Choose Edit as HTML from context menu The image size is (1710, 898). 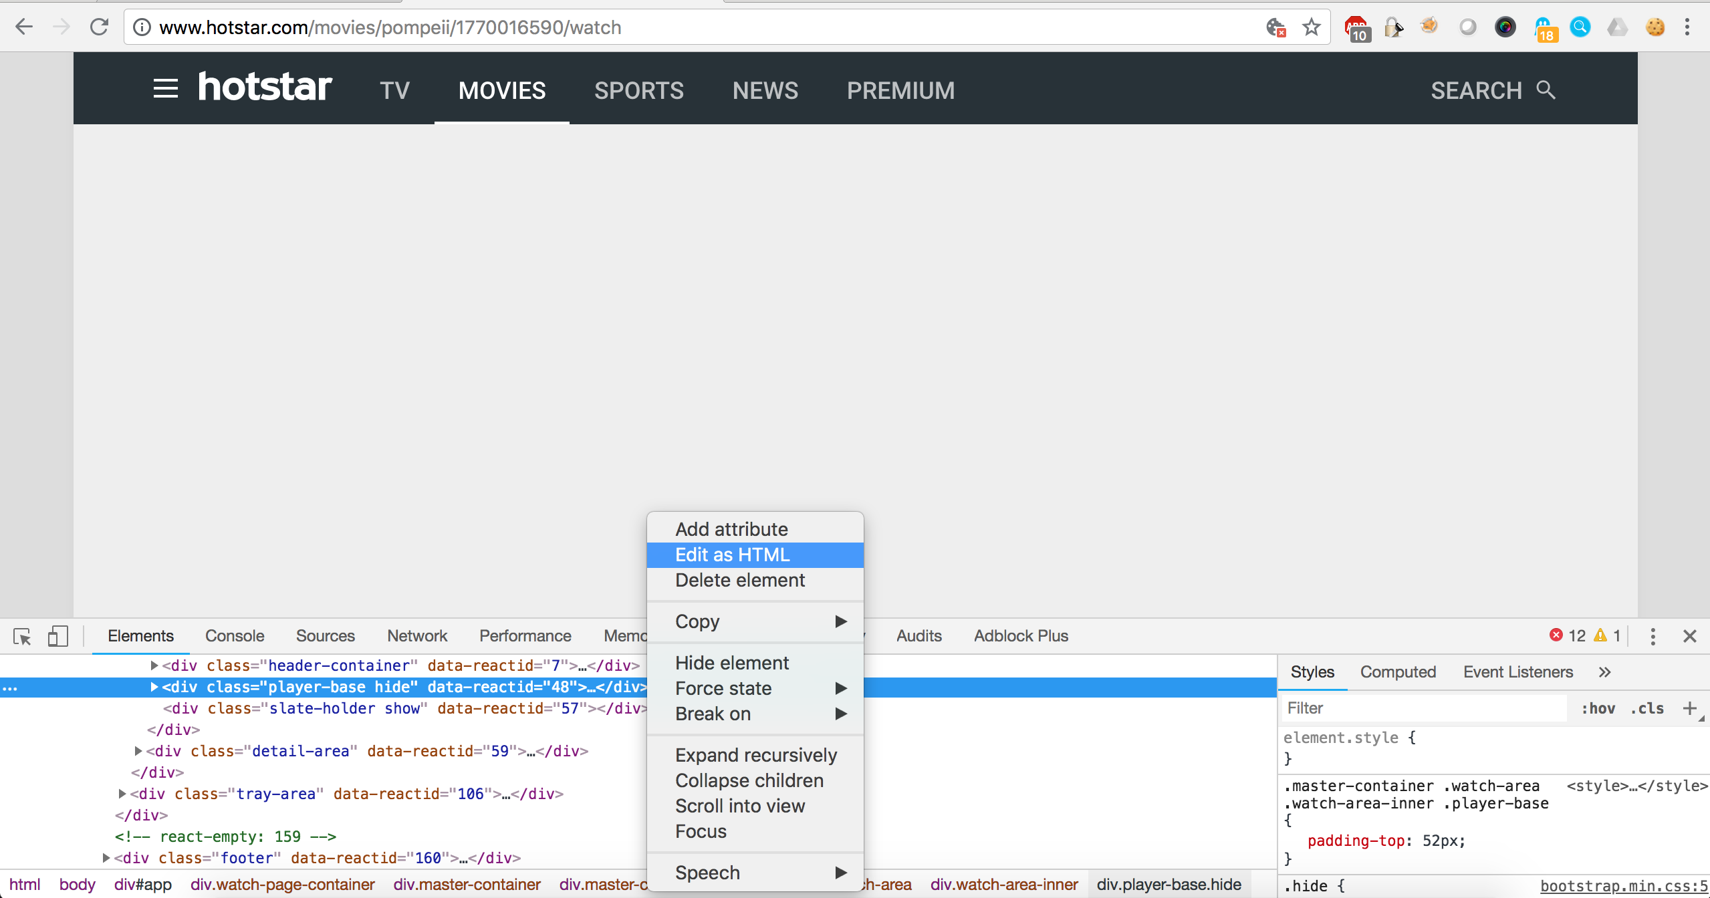point(755,555)
